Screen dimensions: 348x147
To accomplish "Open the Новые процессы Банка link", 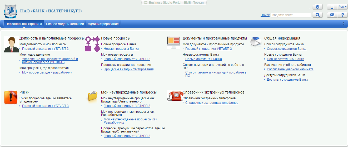I will tap(121, 49).
